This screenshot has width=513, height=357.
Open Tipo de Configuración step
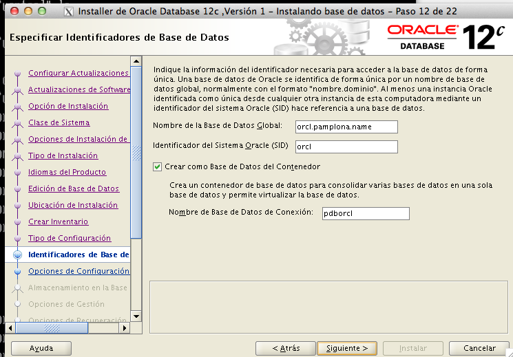(70, 238)
